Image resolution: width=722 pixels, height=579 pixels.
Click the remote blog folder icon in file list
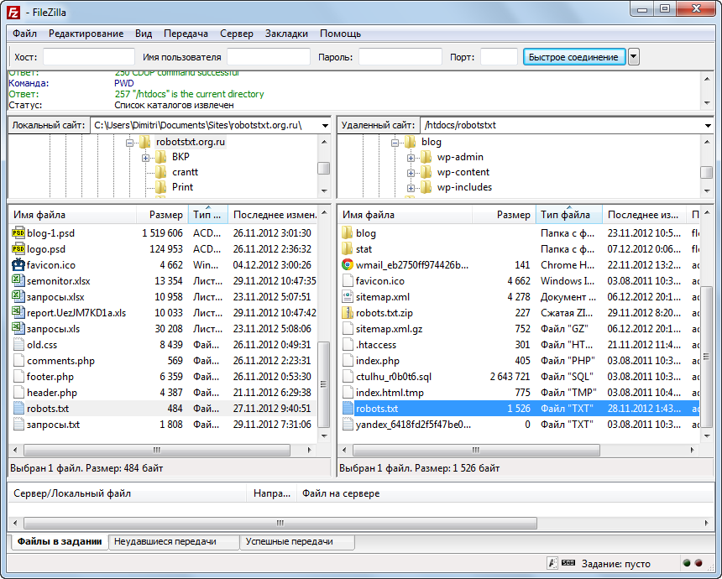[348, 233]
